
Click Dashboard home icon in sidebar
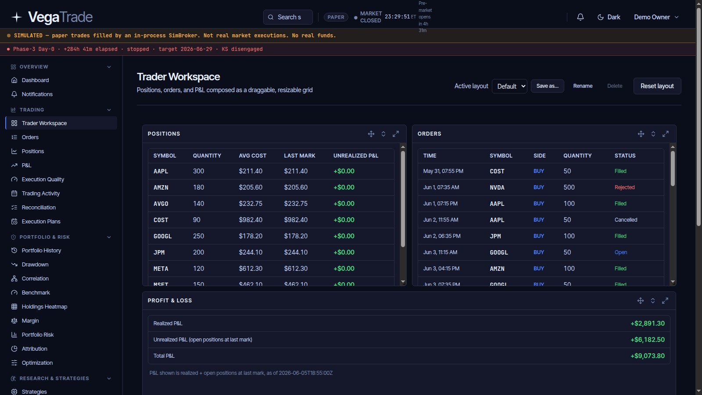pos(14,80)
